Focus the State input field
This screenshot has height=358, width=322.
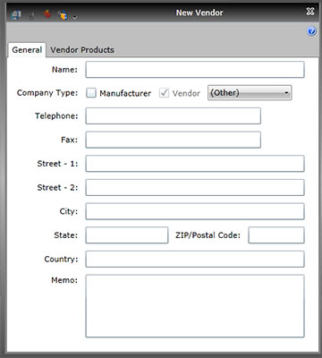[x=127, y=235]
